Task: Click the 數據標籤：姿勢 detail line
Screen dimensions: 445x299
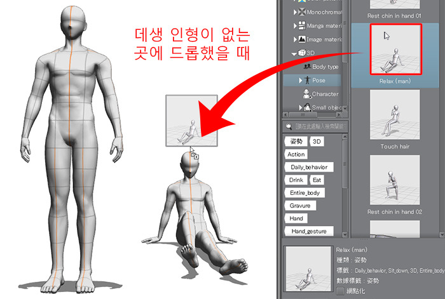Action: tap(357, 281)
